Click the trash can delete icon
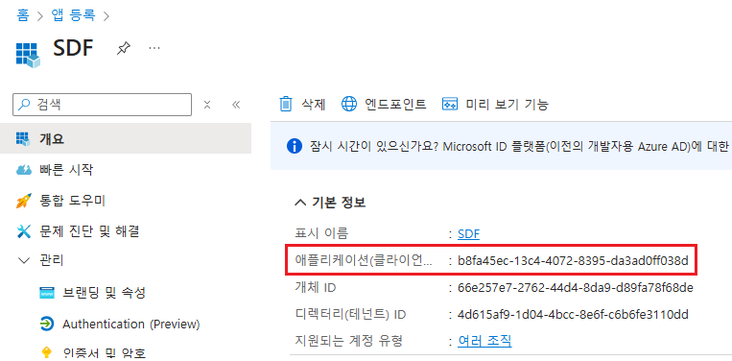The image size is (732, 361). click(x=285, y=104)
